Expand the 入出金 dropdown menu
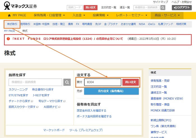This screenshot has width=196, height=138. tap(79, 15)
